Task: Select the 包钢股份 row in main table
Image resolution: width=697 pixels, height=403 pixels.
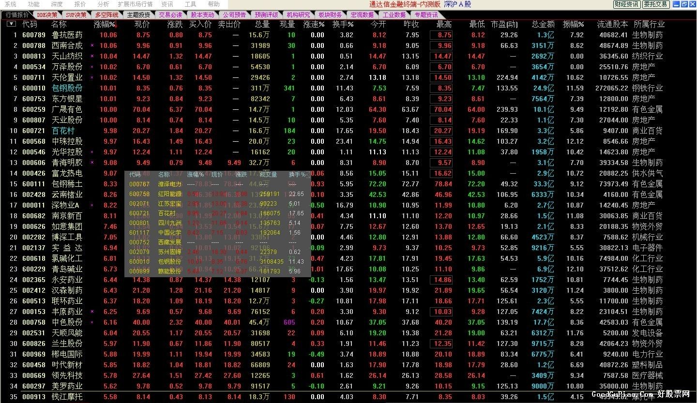Action: [348, 88]
